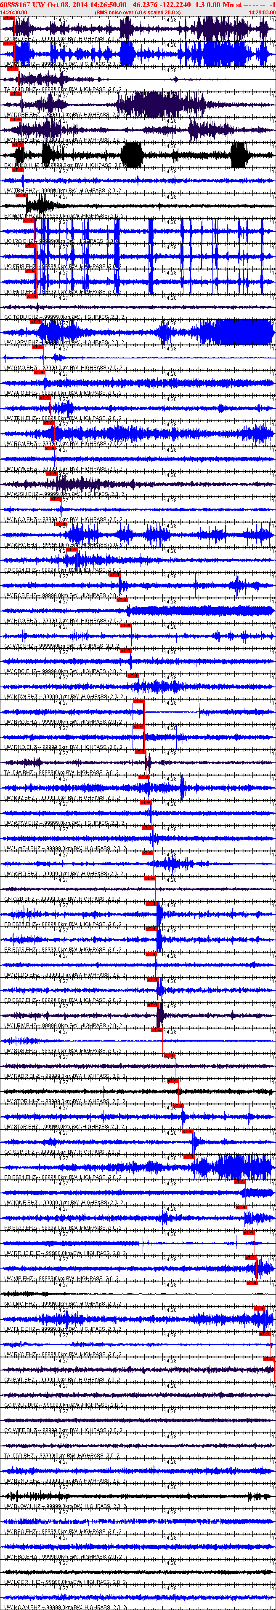Screen dimensions: 276x1610
Task: Select the NC LMC HHZ station label
Action: (x=62, y=1304)
